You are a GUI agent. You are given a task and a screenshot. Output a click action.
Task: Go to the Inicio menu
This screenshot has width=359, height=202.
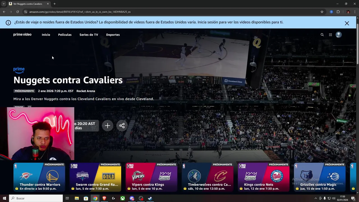point(46,35)
